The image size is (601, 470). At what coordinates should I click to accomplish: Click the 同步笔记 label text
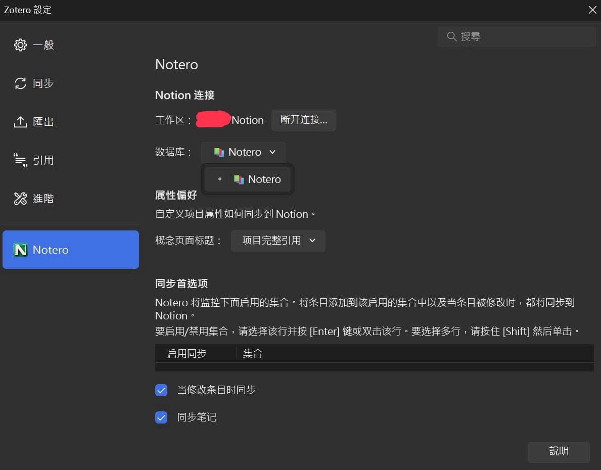click(x=197, y=417)
